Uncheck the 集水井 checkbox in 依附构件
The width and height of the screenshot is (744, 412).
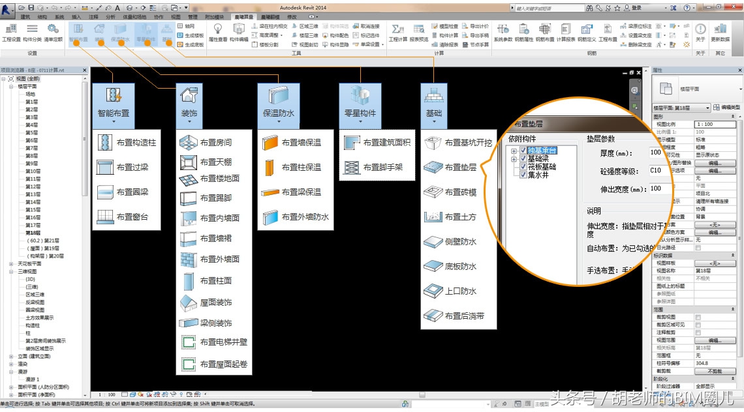click(x=524, y=173)
